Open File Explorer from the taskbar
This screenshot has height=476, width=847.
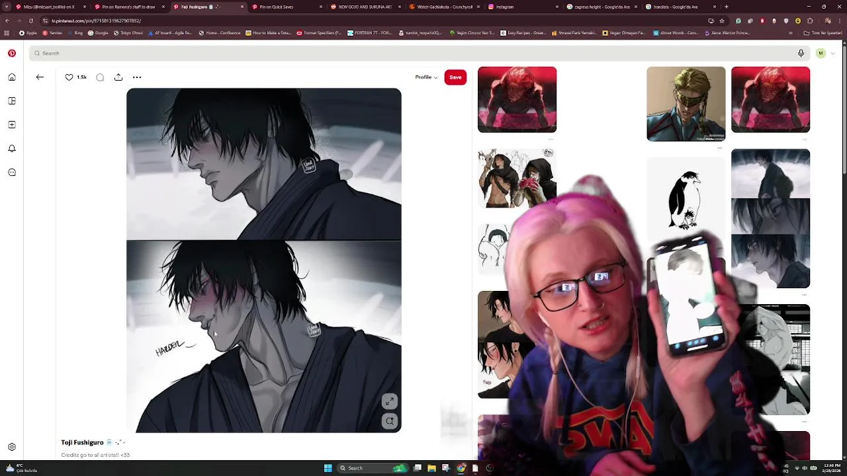(432, 468)
